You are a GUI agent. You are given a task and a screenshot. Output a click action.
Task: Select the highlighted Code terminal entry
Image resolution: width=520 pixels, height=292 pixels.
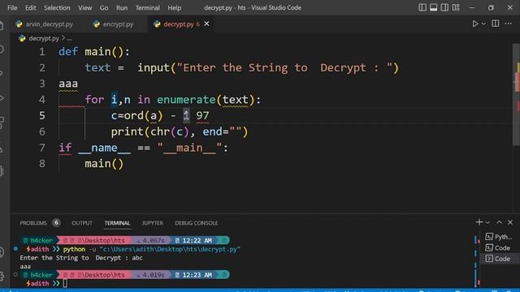click(x=499, y=259)
